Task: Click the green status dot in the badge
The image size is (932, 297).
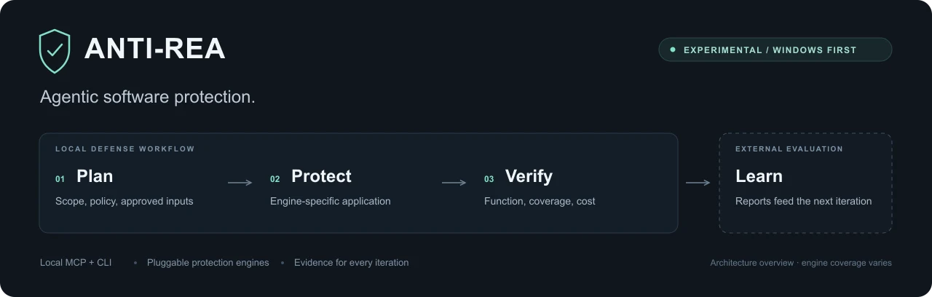Action: (x=673, y=49)
